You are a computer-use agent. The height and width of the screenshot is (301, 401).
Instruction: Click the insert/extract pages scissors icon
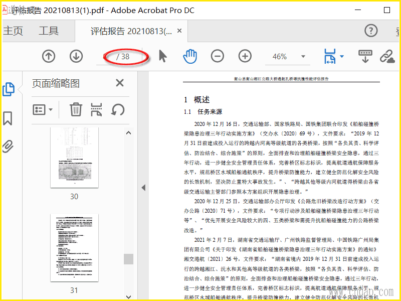tap(96, 109)
